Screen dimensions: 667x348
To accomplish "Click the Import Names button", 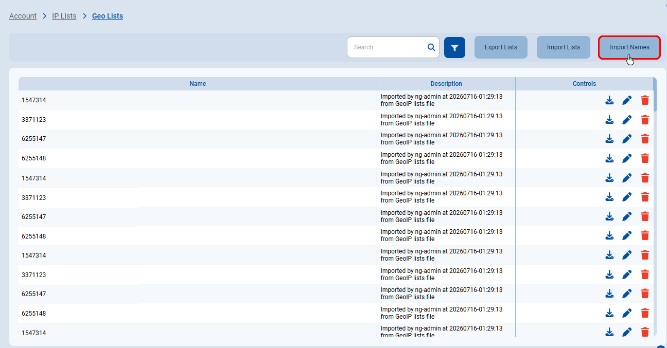I will coord(629,47).
